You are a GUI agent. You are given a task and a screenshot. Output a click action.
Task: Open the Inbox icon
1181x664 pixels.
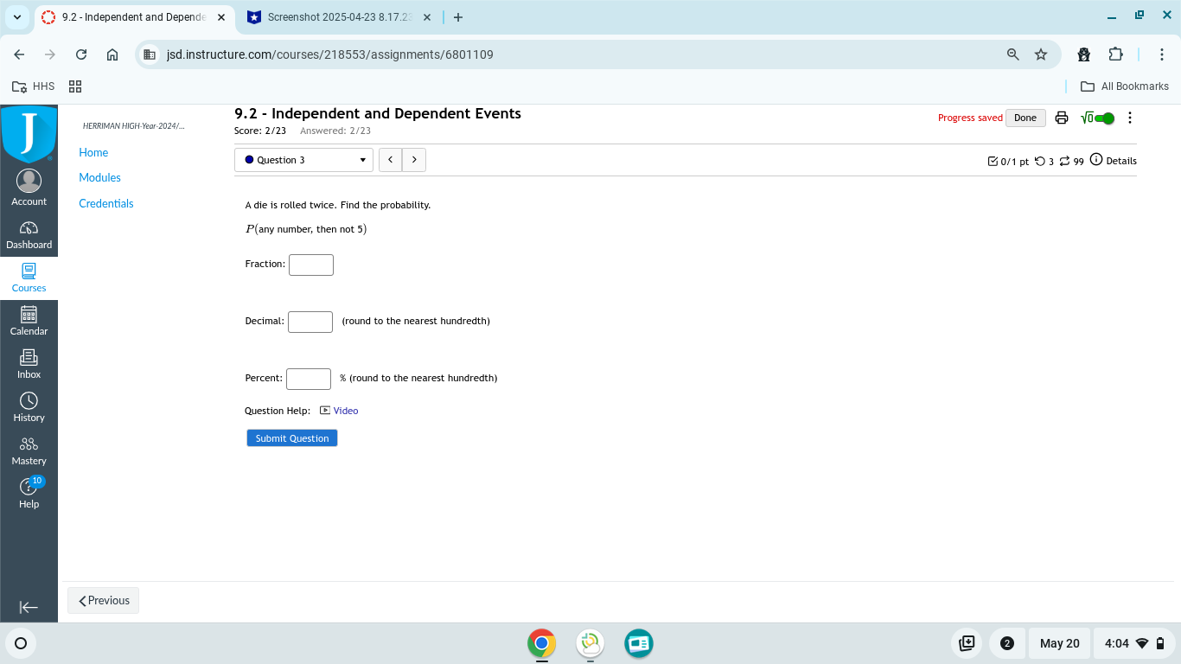29,364
